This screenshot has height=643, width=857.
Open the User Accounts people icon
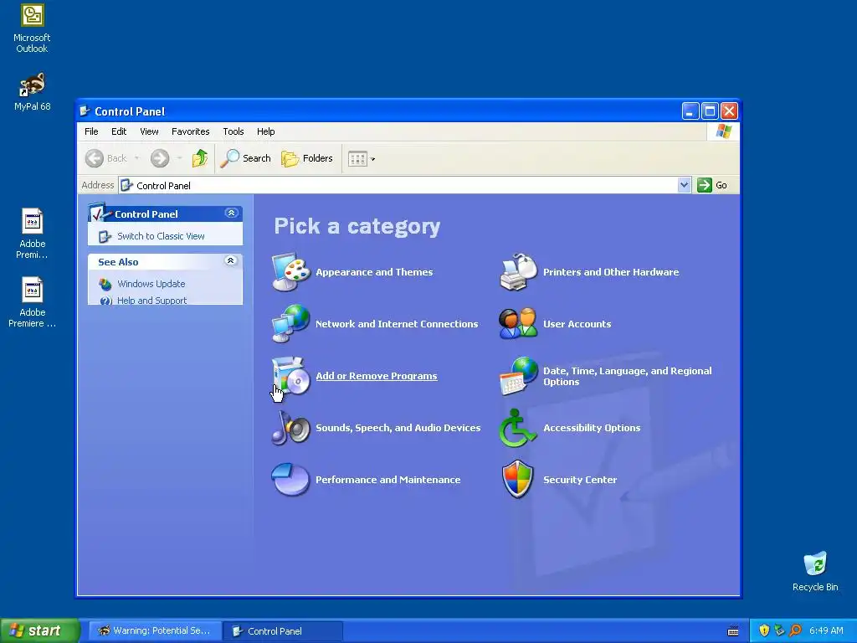519,324
